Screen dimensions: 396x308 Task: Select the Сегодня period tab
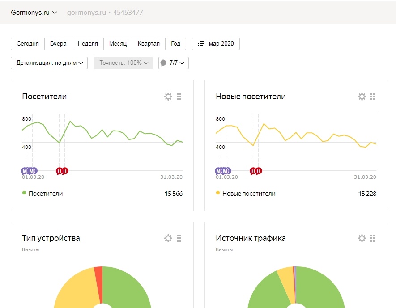(x=28, y=44)
